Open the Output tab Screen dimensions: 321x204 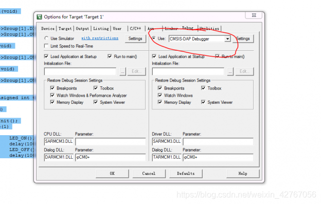[82, 28]
